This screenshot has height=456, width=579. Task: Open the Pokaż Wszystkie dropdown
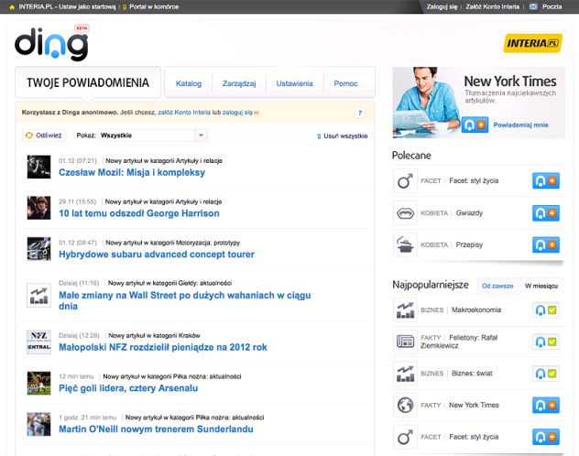point(153,136)
